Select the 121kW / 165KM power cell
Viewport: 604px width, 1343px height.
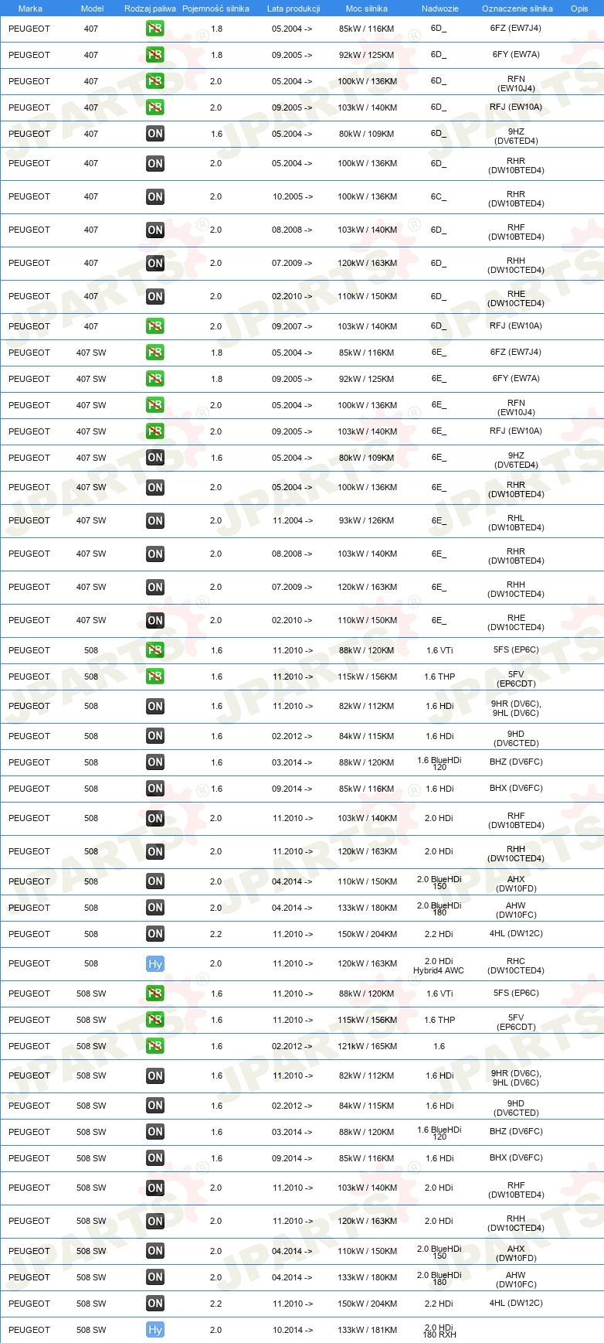click(368, 1046)
